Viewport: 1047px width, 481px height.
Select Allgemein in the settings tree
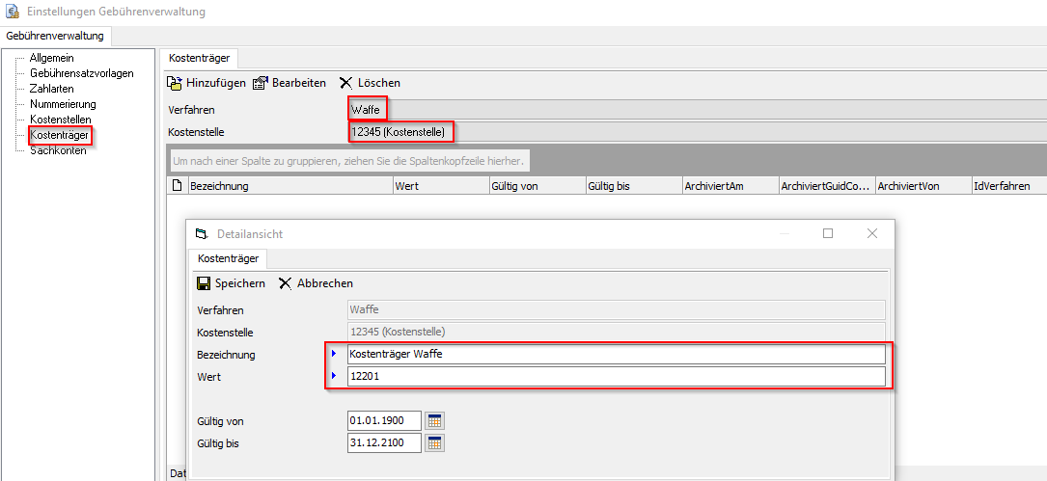51,58
